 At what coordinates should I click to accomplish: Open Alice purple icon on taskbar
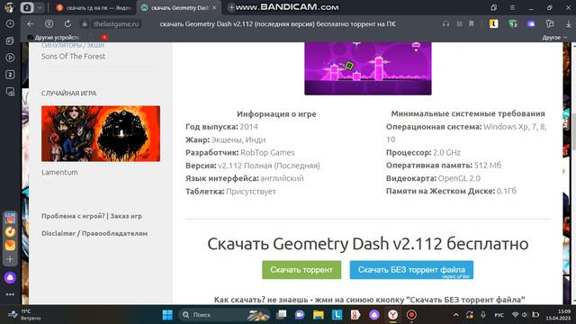374,315
